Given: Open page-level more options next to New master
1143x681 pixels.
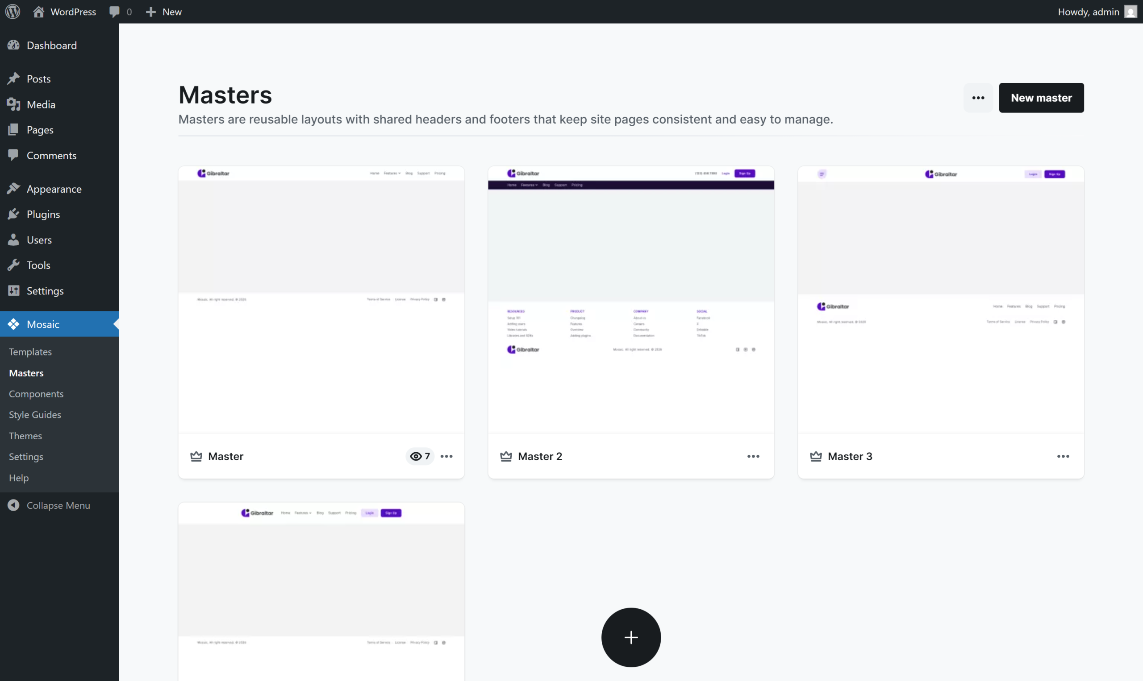Looking at the screenshot, I should click(x=978, y=98).
